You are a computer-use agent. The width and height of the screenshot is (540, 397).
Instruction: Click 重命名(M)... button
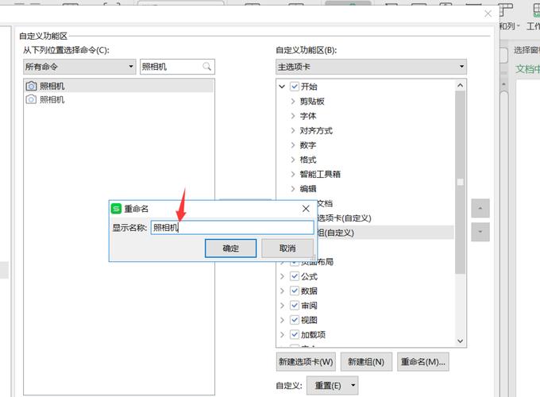pyautogui.click(x=423, y=361)
